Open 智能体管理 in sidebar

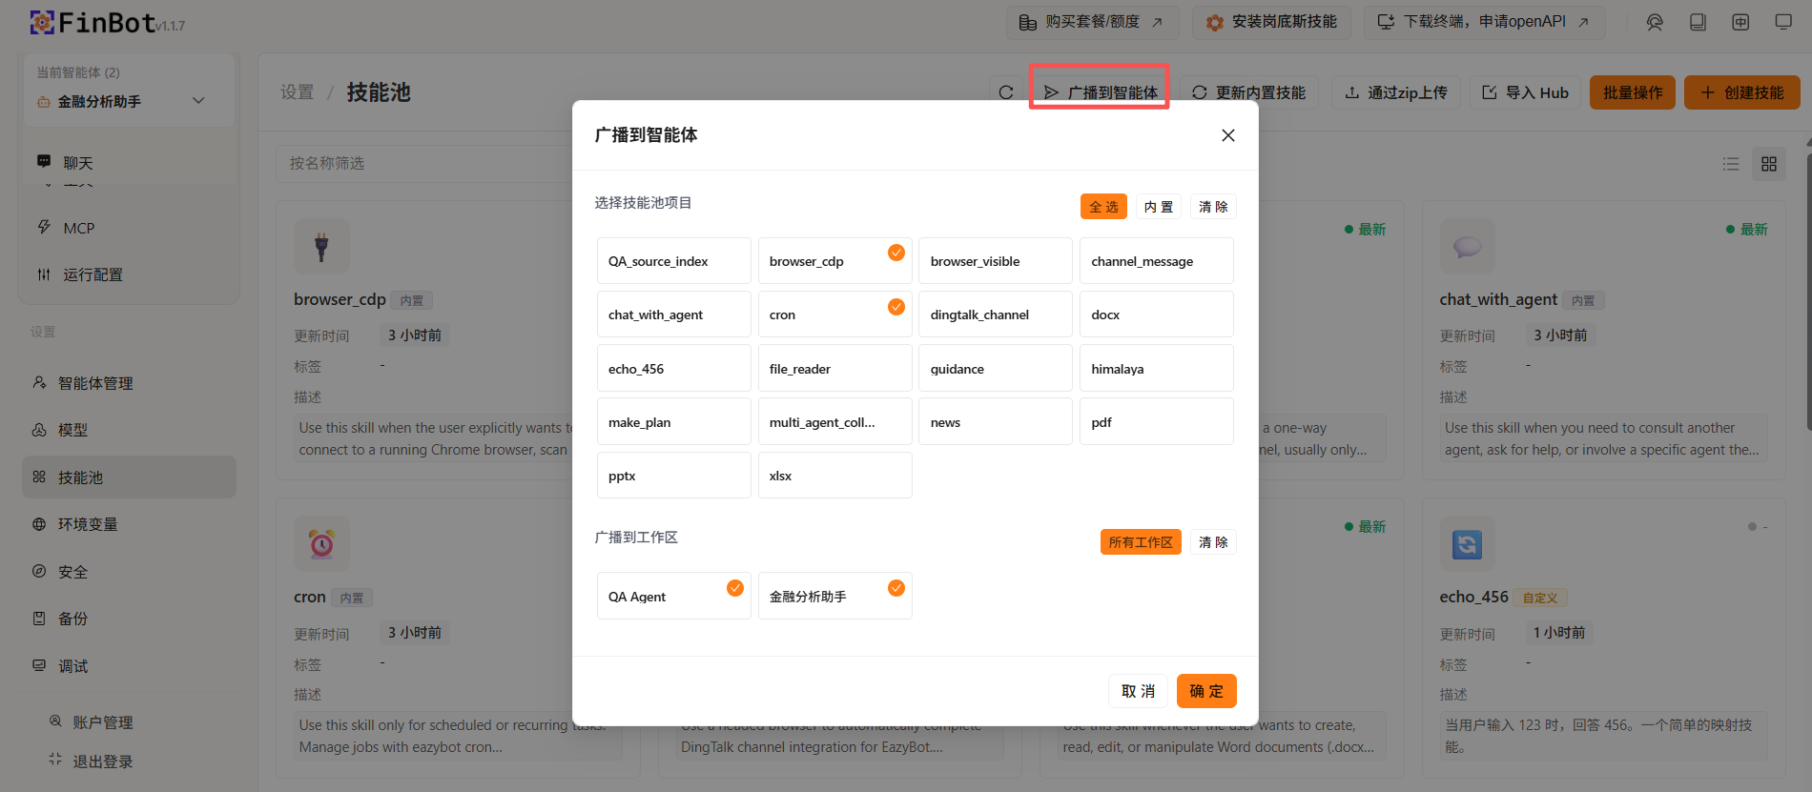click(x=129, y=383)
